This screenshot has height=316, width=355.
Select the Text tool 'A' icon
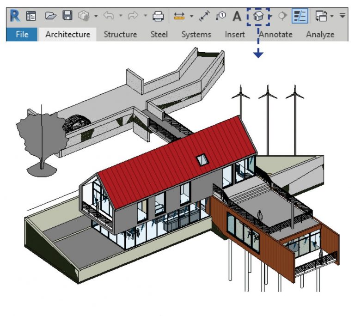pos(237,17)
